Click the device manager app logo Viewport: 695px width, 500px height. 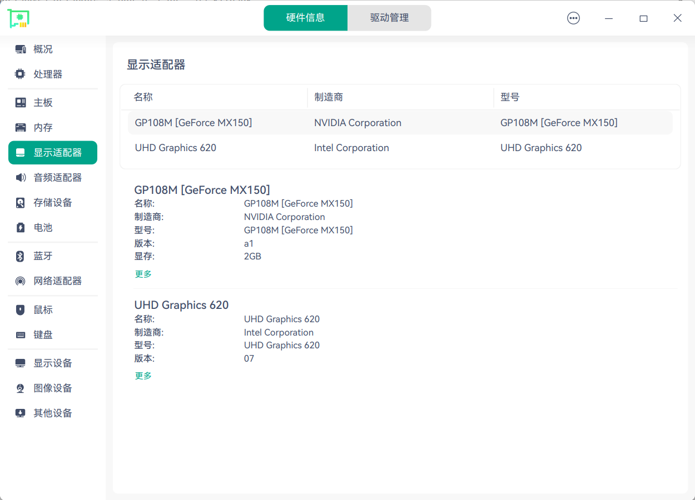pyautogui.click(x=18, y=18)
